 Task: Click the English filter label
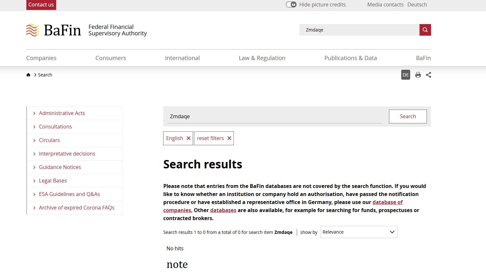point(174,138)
